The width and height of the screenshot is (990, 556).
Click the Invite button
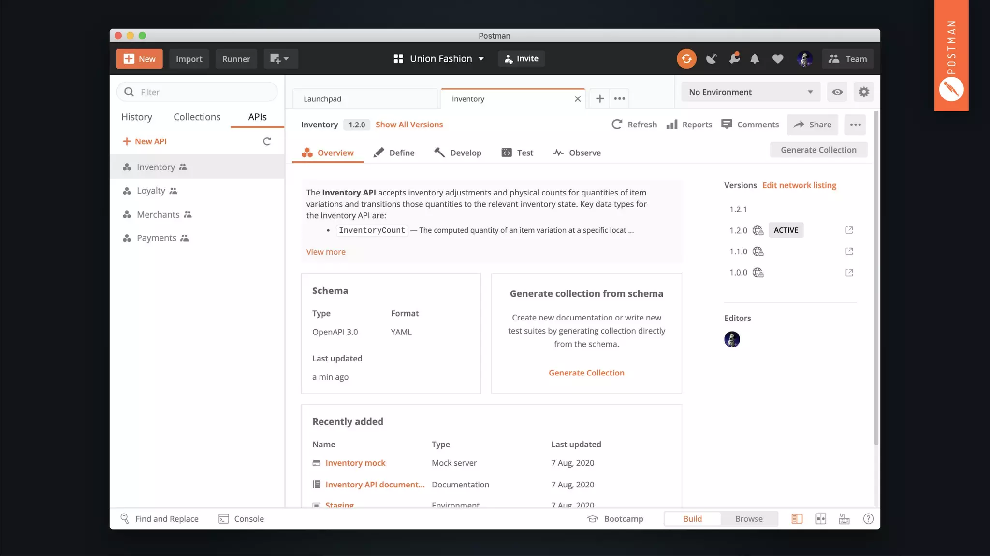(521, 59)
